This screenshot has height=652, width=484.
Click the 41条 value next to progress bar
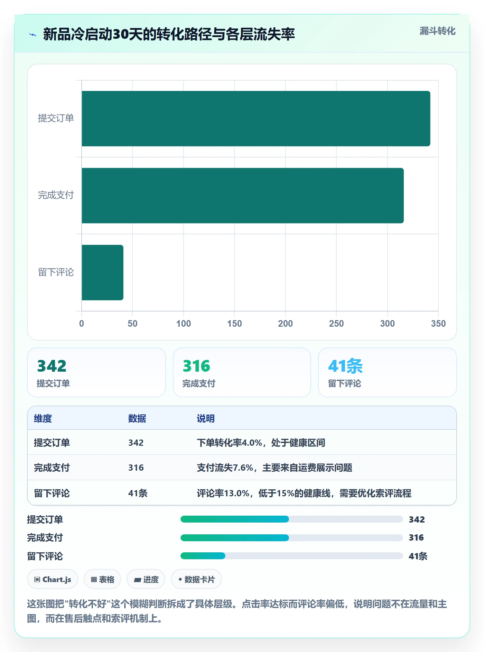coord(418,556)
